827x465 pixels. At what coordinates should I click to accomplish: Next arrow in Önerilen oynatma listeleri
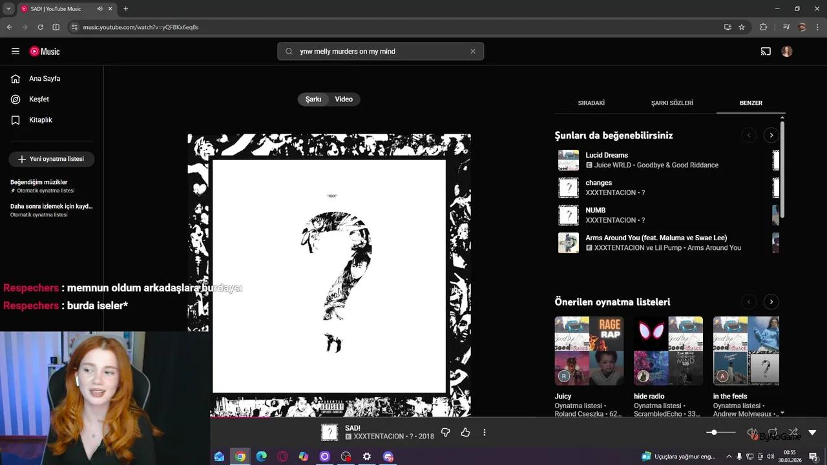pyautogui.click(x=771, y=302)
